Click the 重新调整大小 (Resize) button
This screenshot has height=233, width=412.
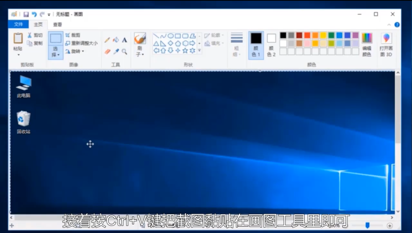point(81,43)
